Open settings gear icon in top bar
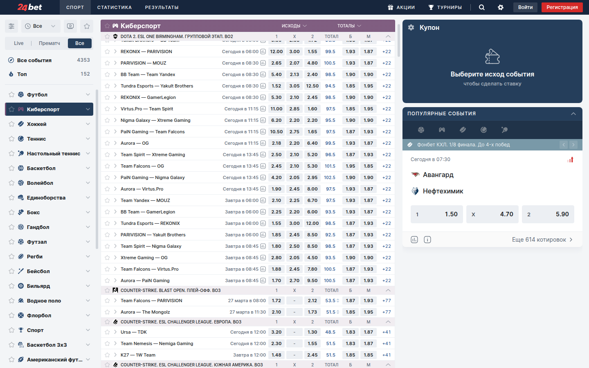Screen dimensions: 589x368 tap(501, 7)
